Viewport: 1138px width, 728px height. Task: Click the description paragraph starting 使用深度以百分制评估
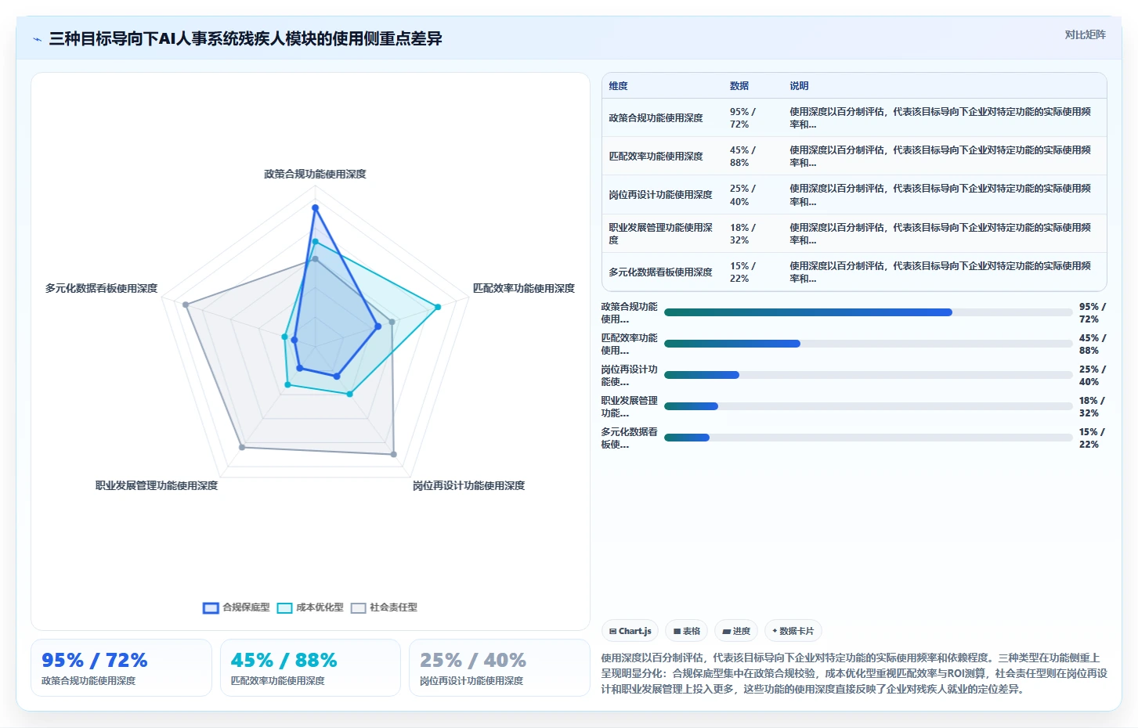pyautogui.click(x=854, y=673)
